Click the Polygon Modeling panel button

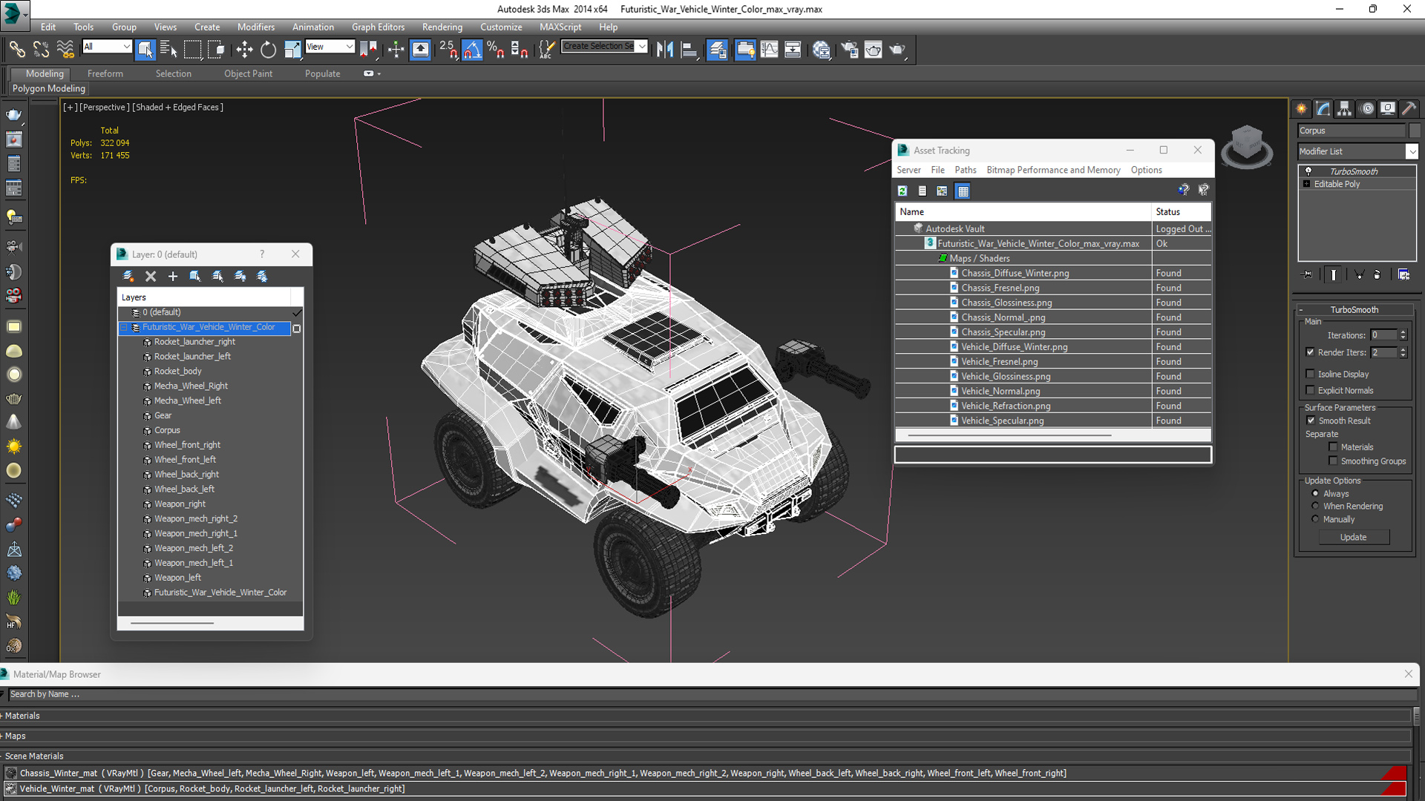pyautogui.click(x=48, y=88)
